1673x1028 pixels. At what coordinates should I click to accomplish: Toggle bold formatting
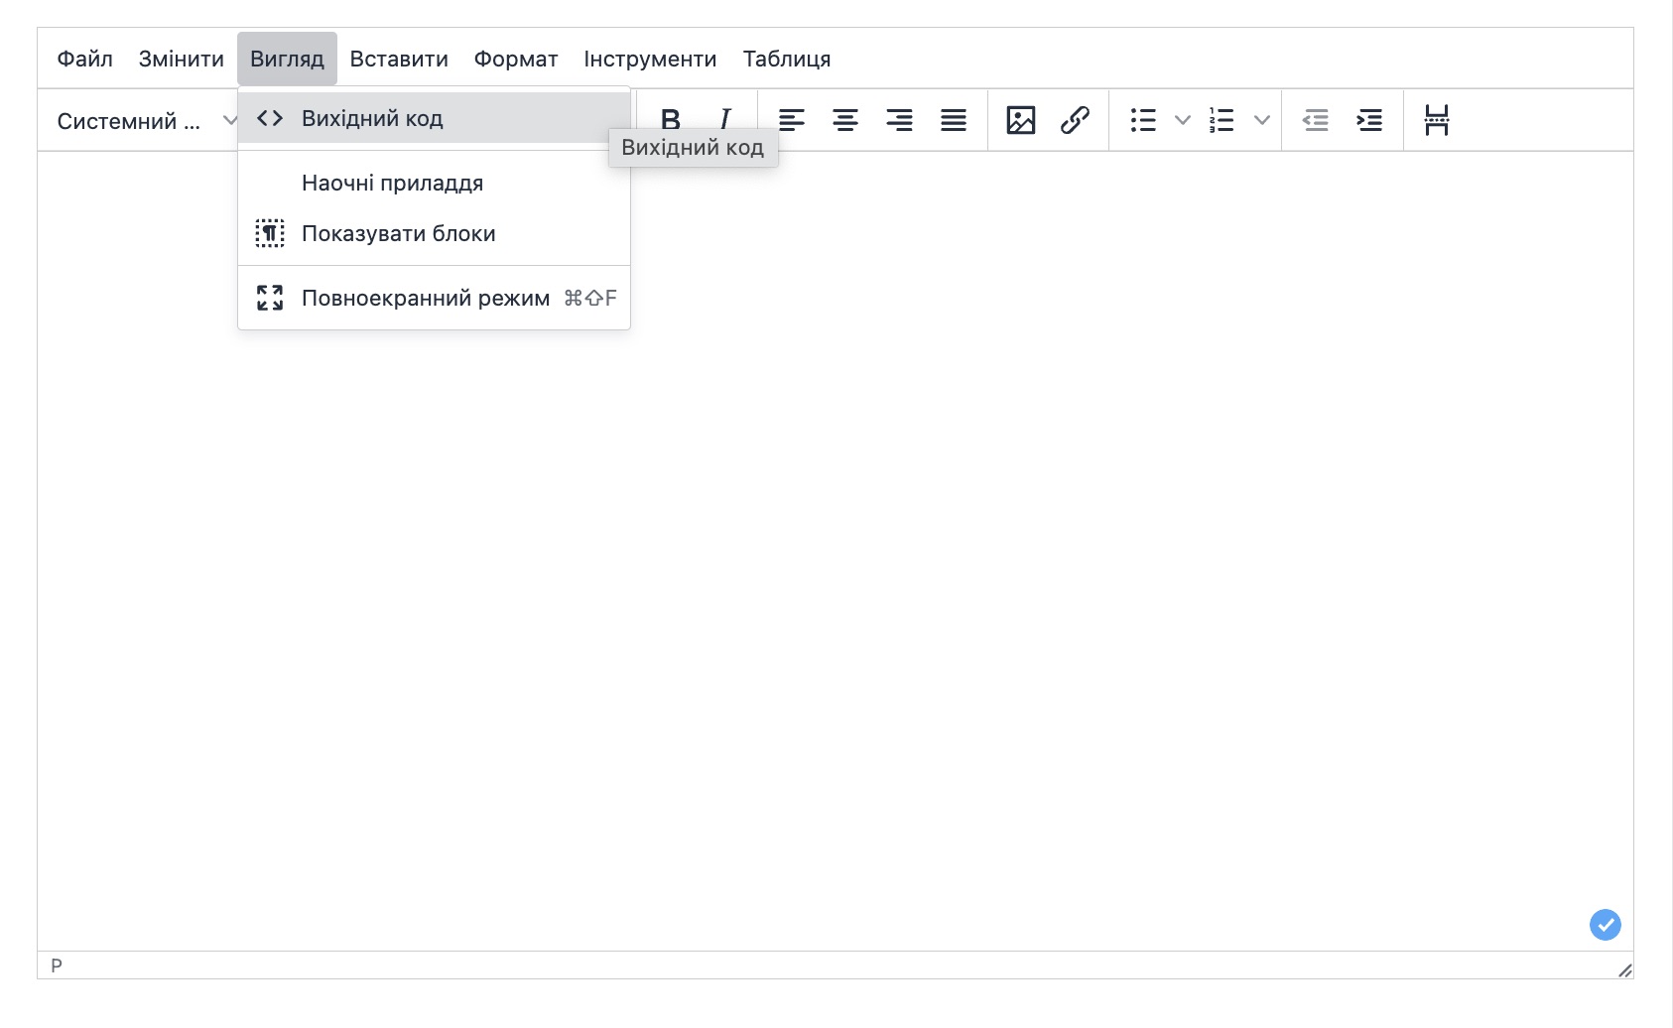(x=671, y=120)
